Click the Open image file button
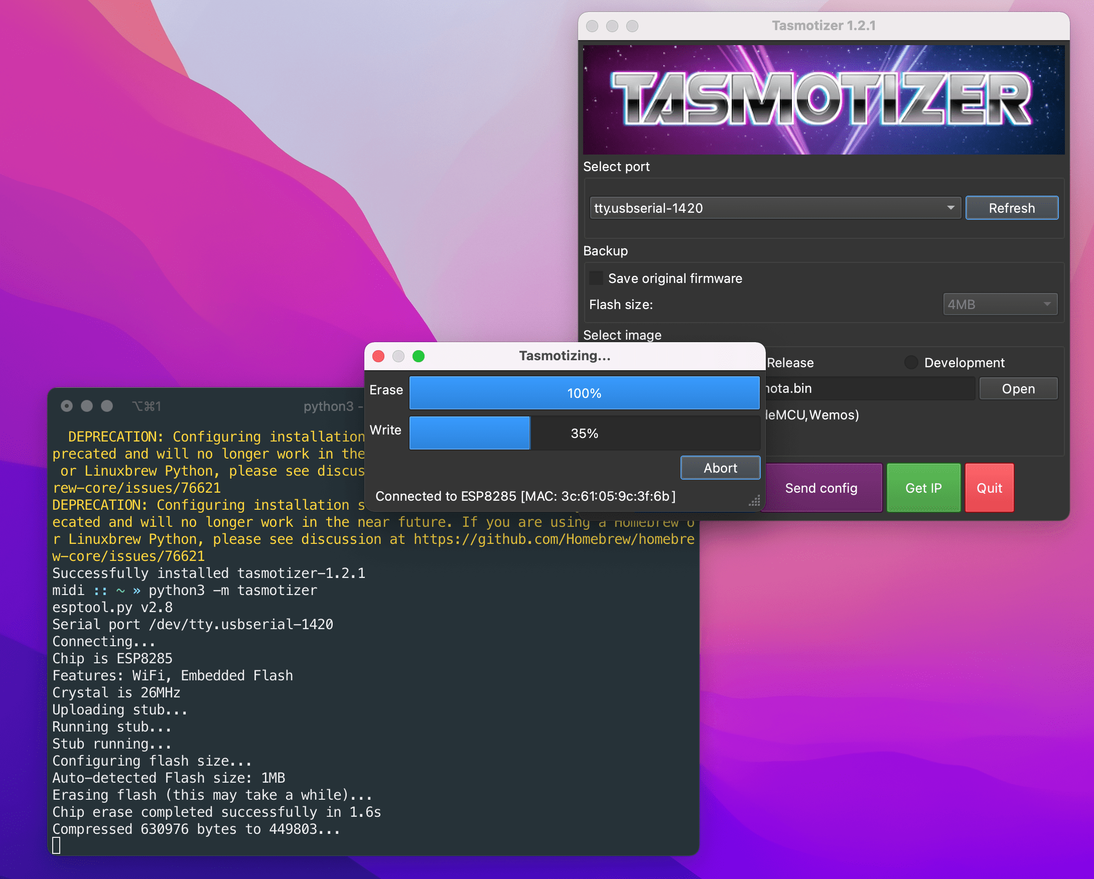 coord(1018,388)
